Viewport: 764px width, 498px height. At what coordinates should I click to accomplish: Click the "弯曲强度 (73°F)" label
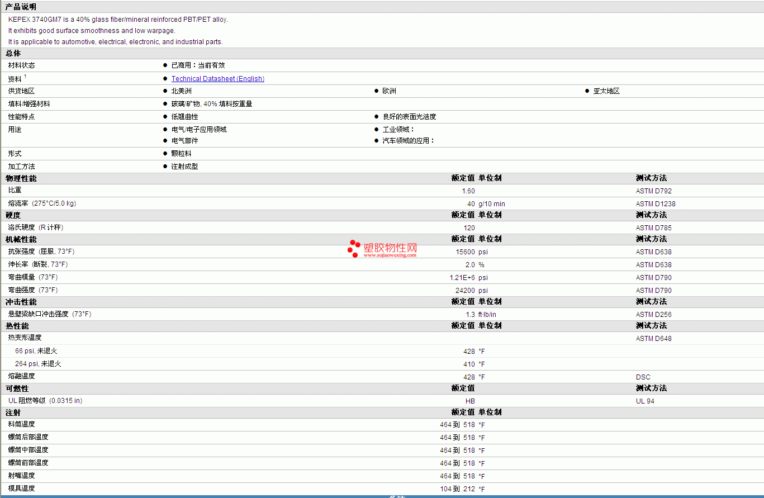pyautogui.click(x=33, y=290)
